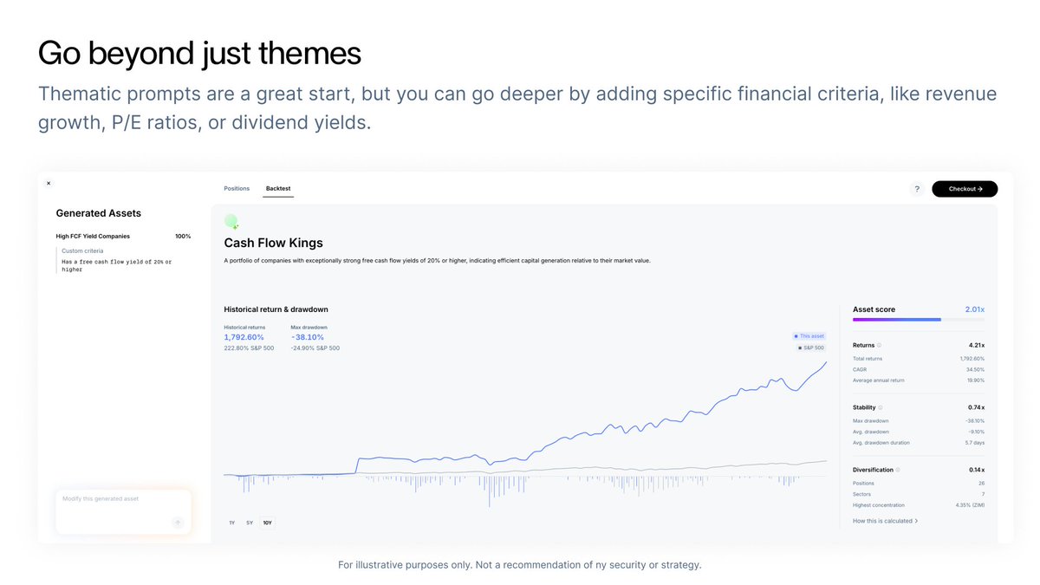Switch to the Backtest tab

point(278,188)
